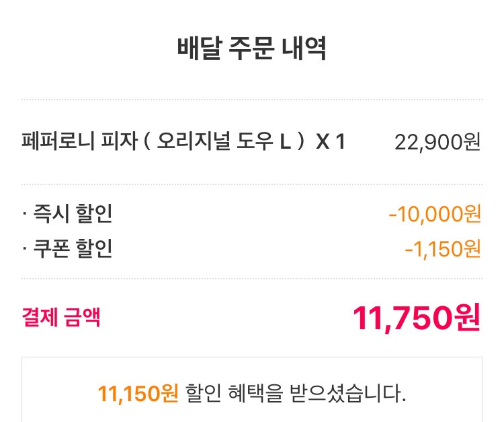The image size is (504, 422).
Task: Click the dotted divider under the heading
Action: pyautogui.click(x=252, y=100)
